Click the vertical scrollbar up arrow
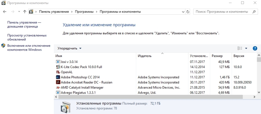Image resolution: width=261 pixels, height=114 pixels. pyautogui.click(x=259, y=55)
